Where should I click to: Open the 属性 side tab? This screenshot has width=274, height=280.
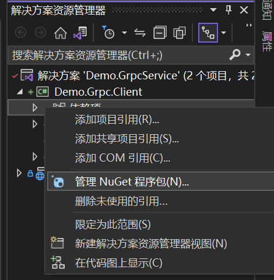(266, 41)
